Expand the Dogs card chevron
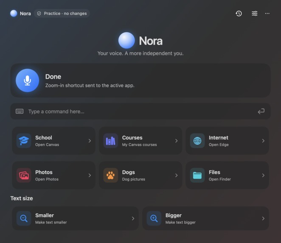Screen dimensions: 281x243 (x=176, y=175)
